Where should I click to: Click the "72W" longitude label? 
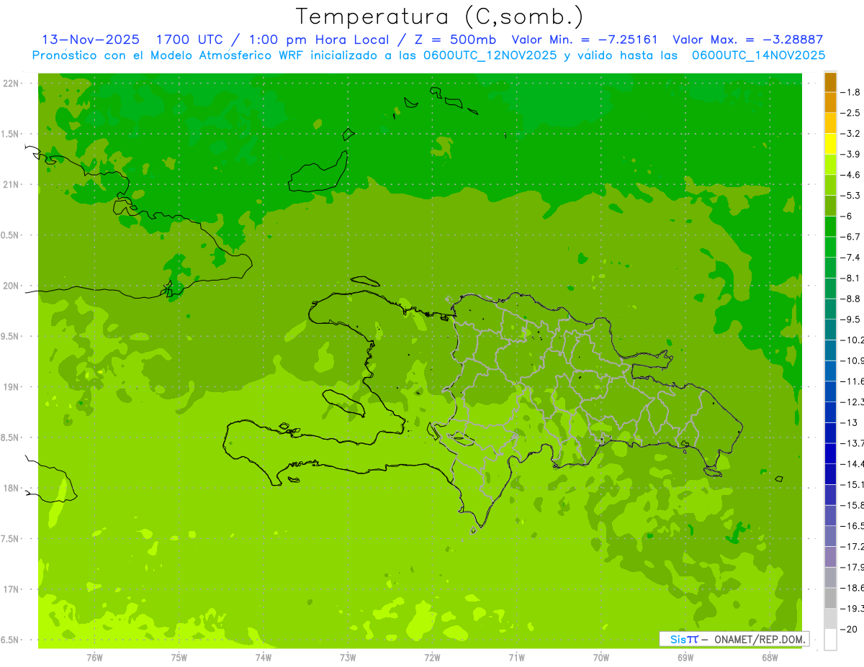(433, 657)
